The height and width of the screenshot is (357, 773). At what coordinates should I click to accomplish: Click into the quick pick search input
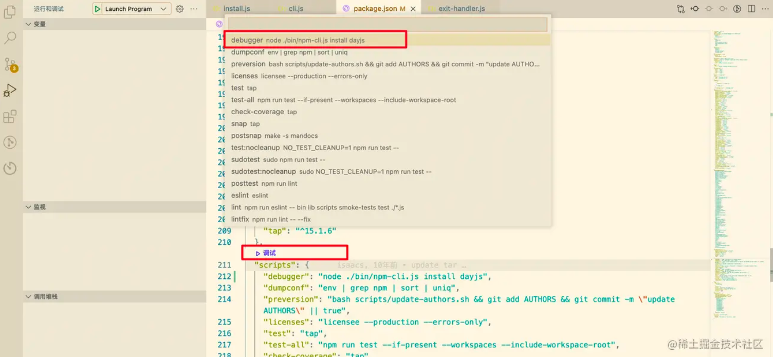[x=388, y=24]
